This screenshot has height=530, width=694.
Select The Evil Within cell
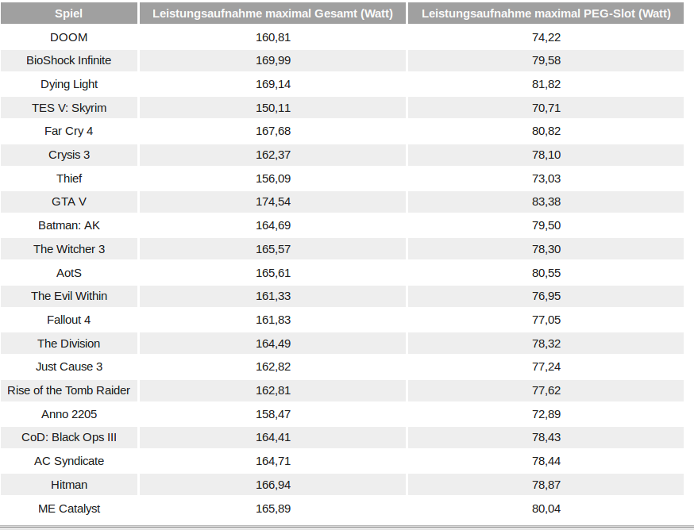[68, 296]
